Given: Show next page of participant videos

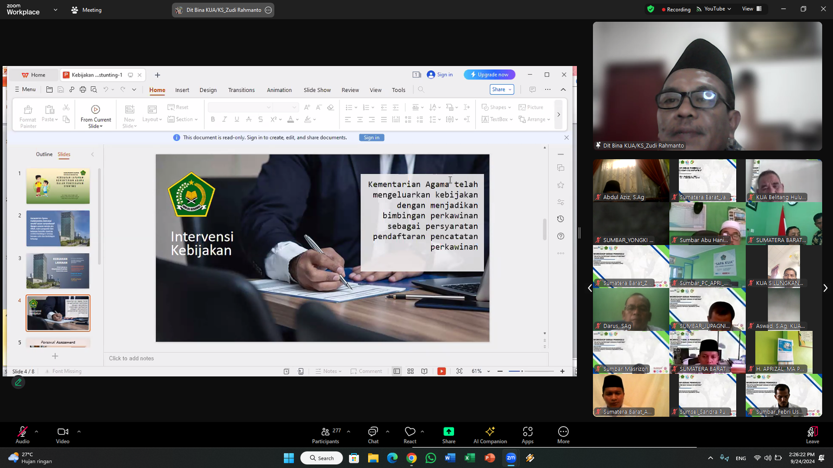Looking at the screenshot, I should pos(825,288).
